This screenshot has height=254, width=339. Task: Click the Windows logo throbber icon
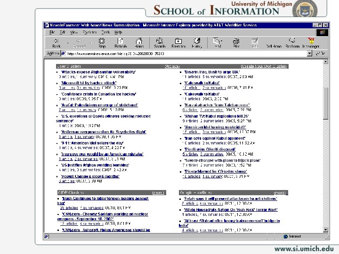coord(322,32)
